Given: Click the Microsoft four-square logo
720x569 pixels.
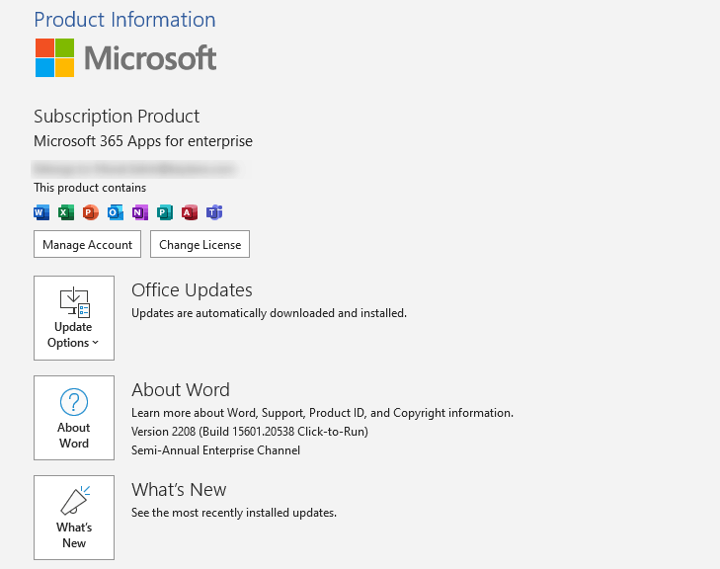Looking at the screenshot, I should [x=54, y=57].
